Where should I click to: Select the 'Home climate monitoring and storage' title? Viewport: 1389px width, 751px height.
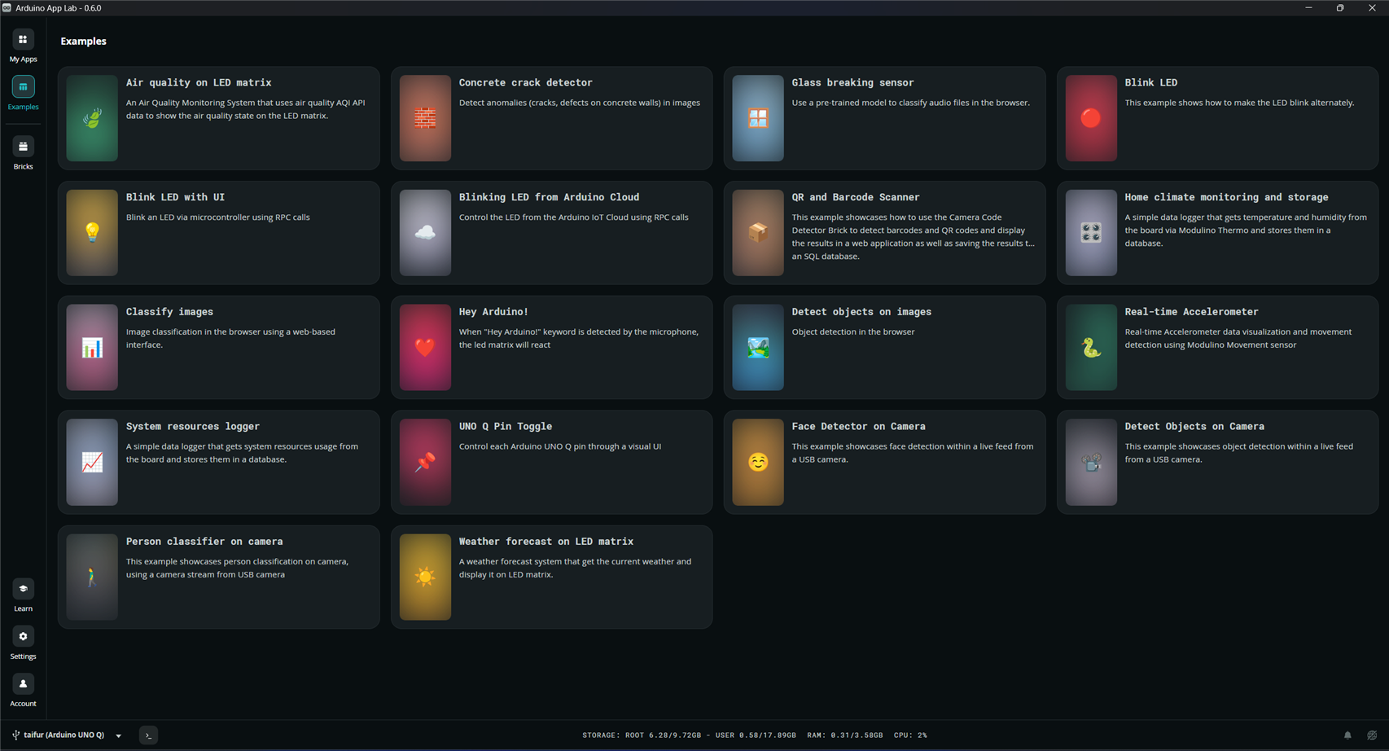click(1226, 197)
